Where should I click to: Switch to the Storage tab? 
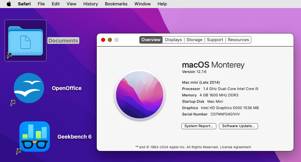[x=195, y=40]
